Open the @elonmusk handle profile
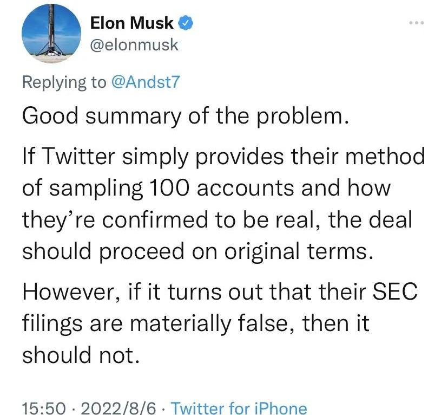448x415 pixels. [134, 44]
